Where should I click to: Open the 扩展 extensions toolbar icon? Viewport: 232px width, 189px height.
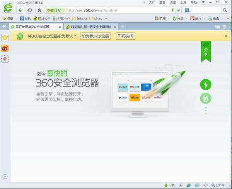click(x=160, y=18)
